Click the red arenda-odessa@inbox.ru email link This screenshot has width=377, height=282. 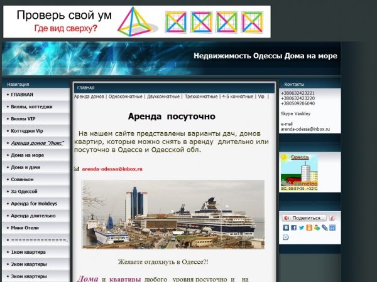click(112, 169)
